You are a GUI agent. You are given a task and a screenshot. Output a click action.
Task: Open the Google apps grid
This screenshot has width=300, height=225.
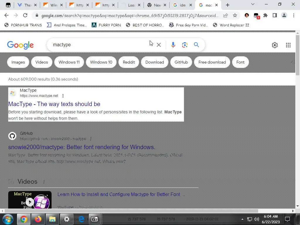tap(288, 45)
